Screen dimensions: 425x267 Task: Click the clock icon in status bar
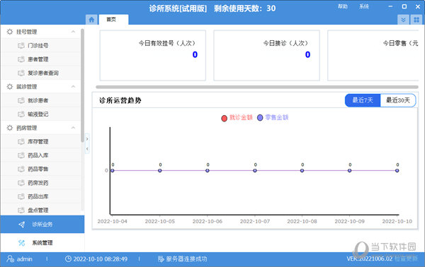(x=68, y=259)
